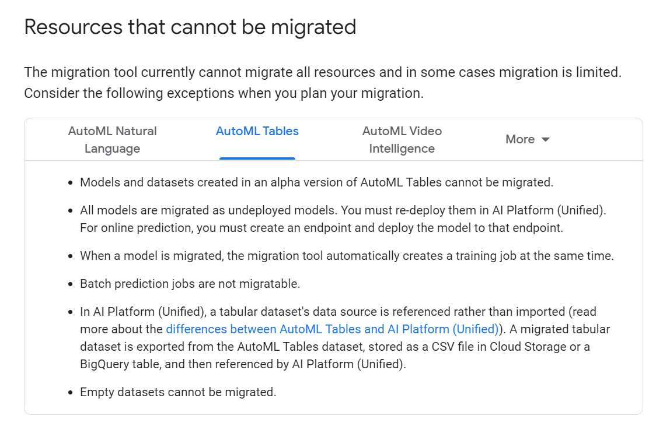663x430 pixels.
Task: Click the More label in the tab bar
Action: click(520, 139)
